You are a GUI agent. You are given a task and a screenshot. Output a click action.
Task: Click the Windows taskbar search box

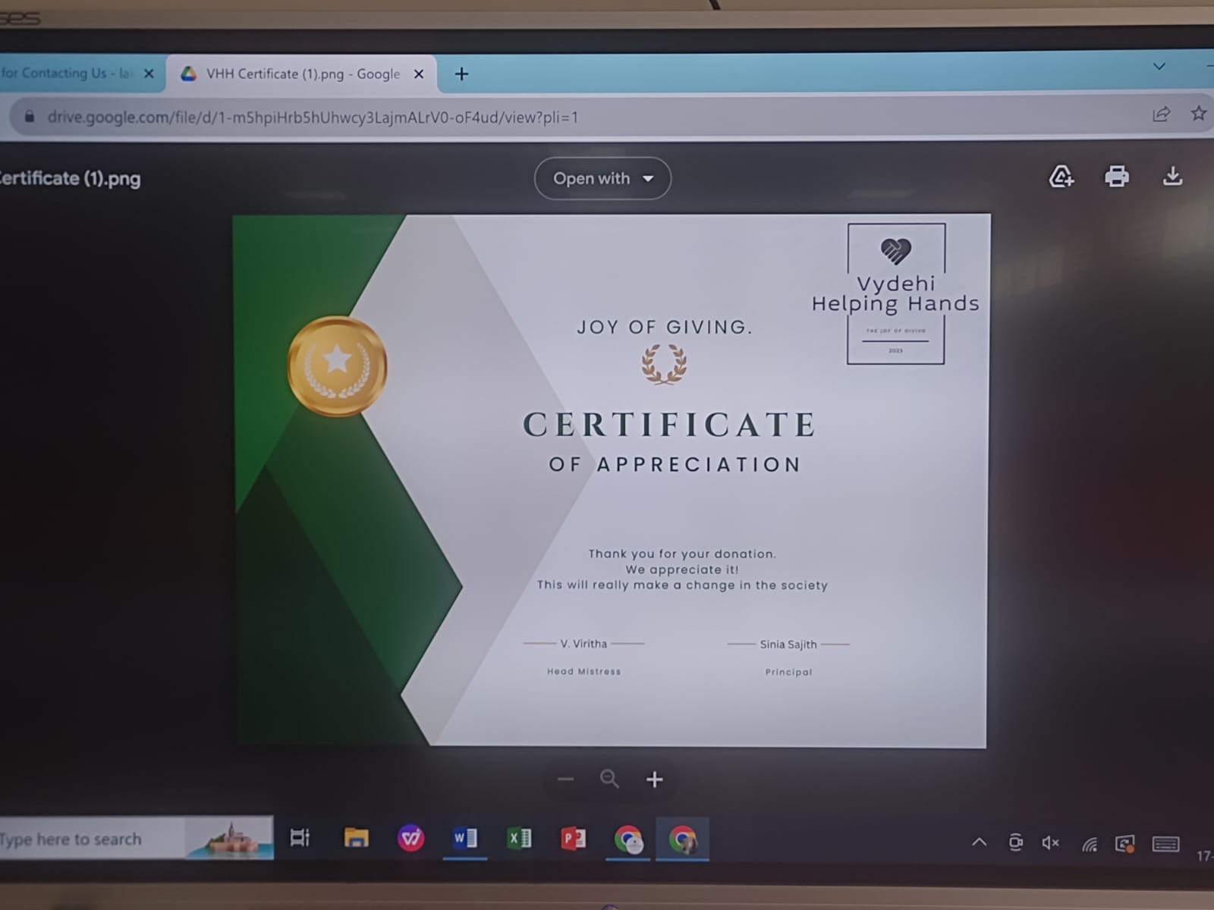coord(91,839)
